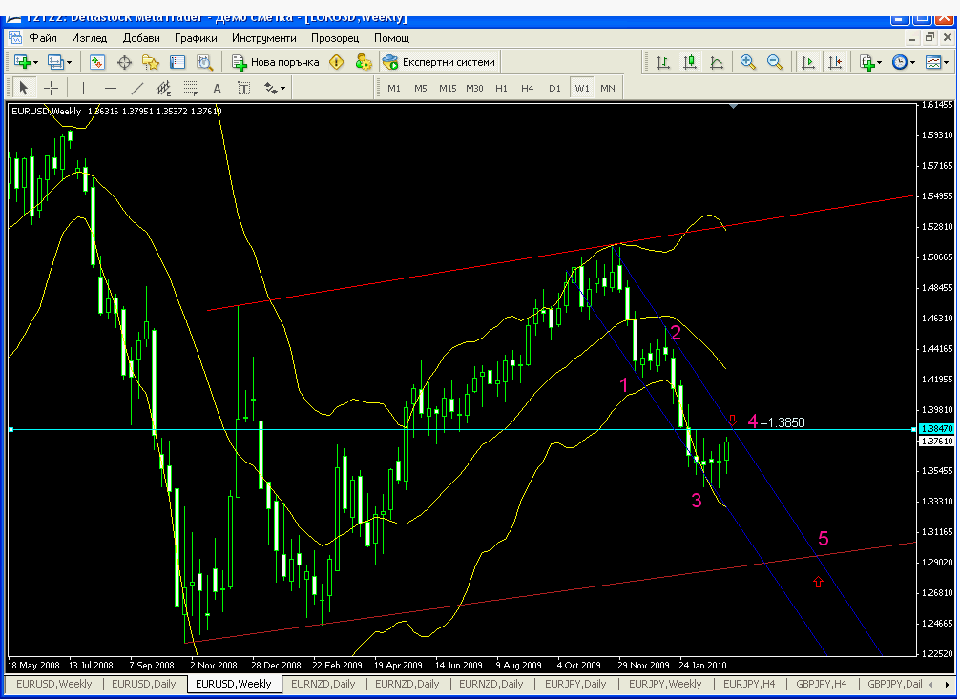Set timeframe to H4
Screen dimensions: 960x699
(x=527, y=88)
